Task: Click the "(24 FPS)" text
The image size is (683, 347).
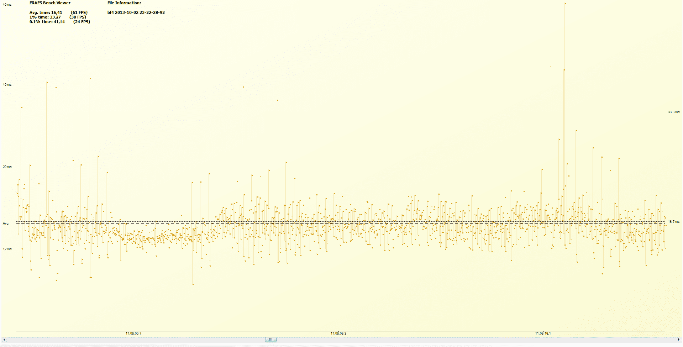Action: point(82,22)
